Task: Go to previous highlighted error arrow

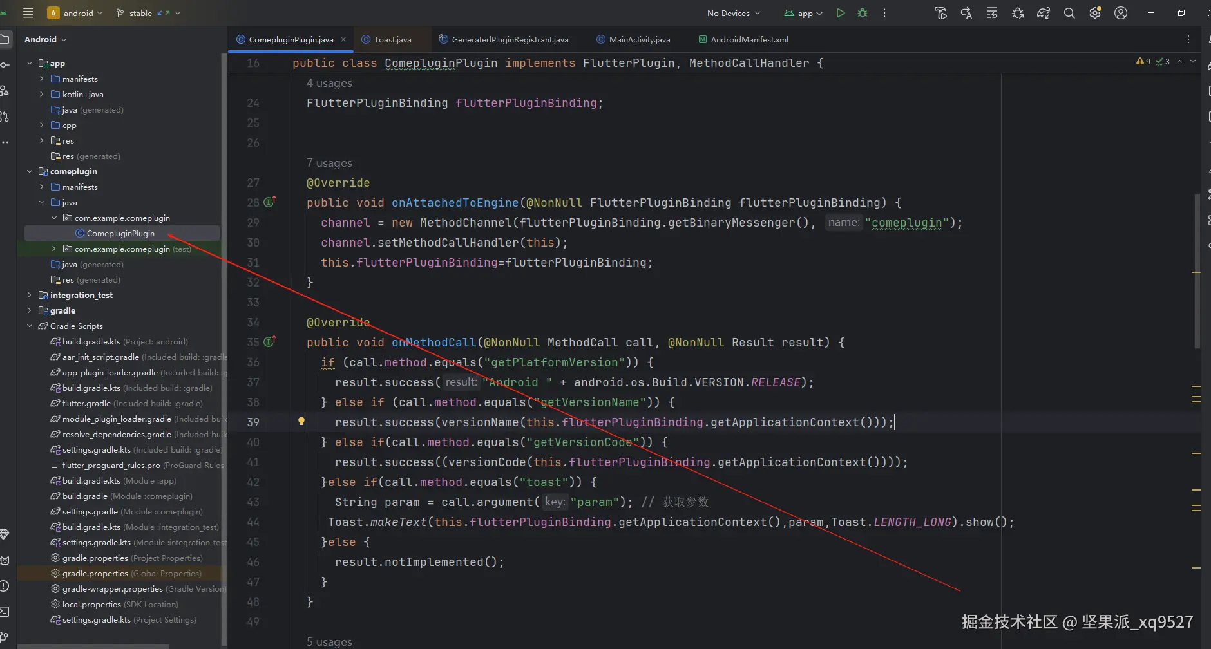Action: tap(1179, 61)
